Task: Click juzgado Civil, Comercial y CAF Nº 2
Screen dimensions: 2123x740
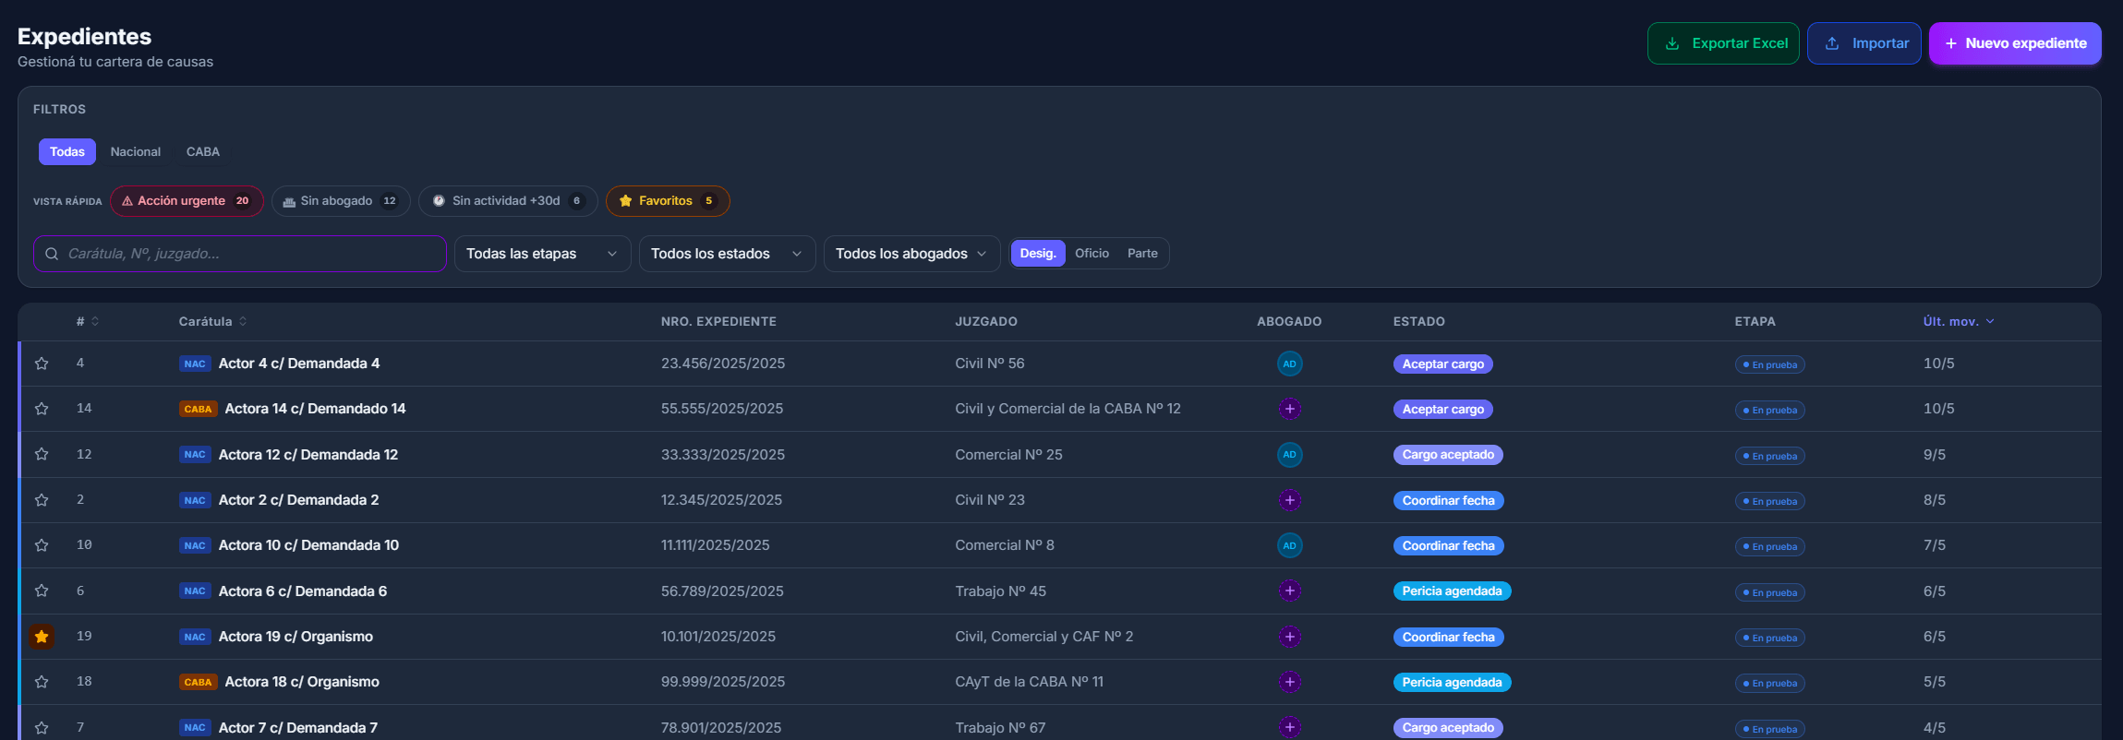Action: [1043, 637]
